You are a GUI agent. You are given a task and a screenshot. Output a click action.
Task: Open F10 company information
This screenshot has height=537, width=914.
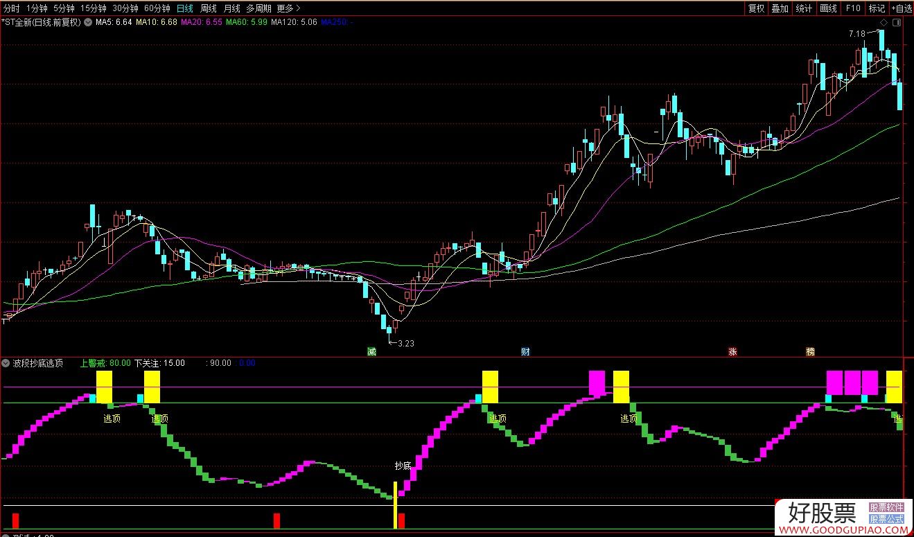coord(852,8)
